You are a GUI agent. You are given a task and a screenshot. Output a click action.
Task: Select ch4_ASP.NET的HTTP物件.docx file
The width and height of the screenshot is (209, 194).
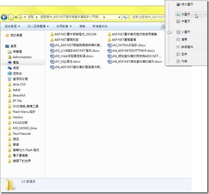tap(131, 51)
